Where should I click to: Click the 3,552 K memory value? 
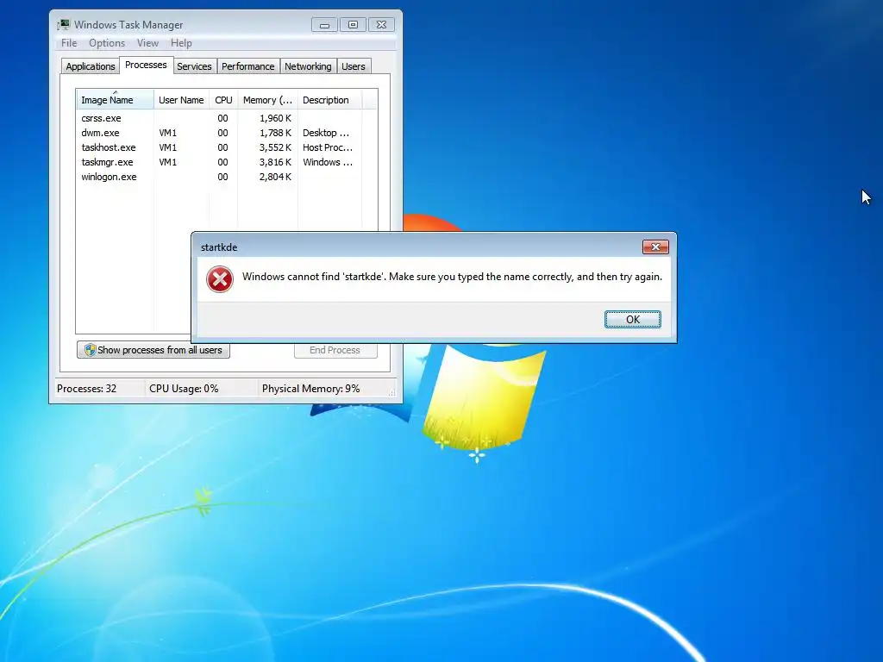pos(275,147)
